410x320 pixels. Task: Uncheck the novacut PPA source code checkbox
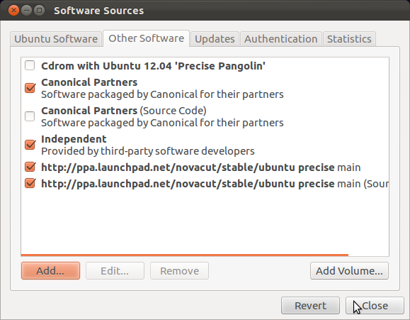tap(30, 183)
